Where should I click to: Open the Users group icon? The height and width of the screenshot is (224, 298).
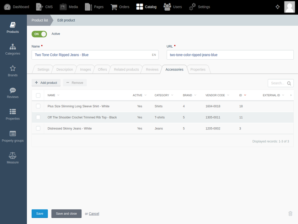coord(167,7)
